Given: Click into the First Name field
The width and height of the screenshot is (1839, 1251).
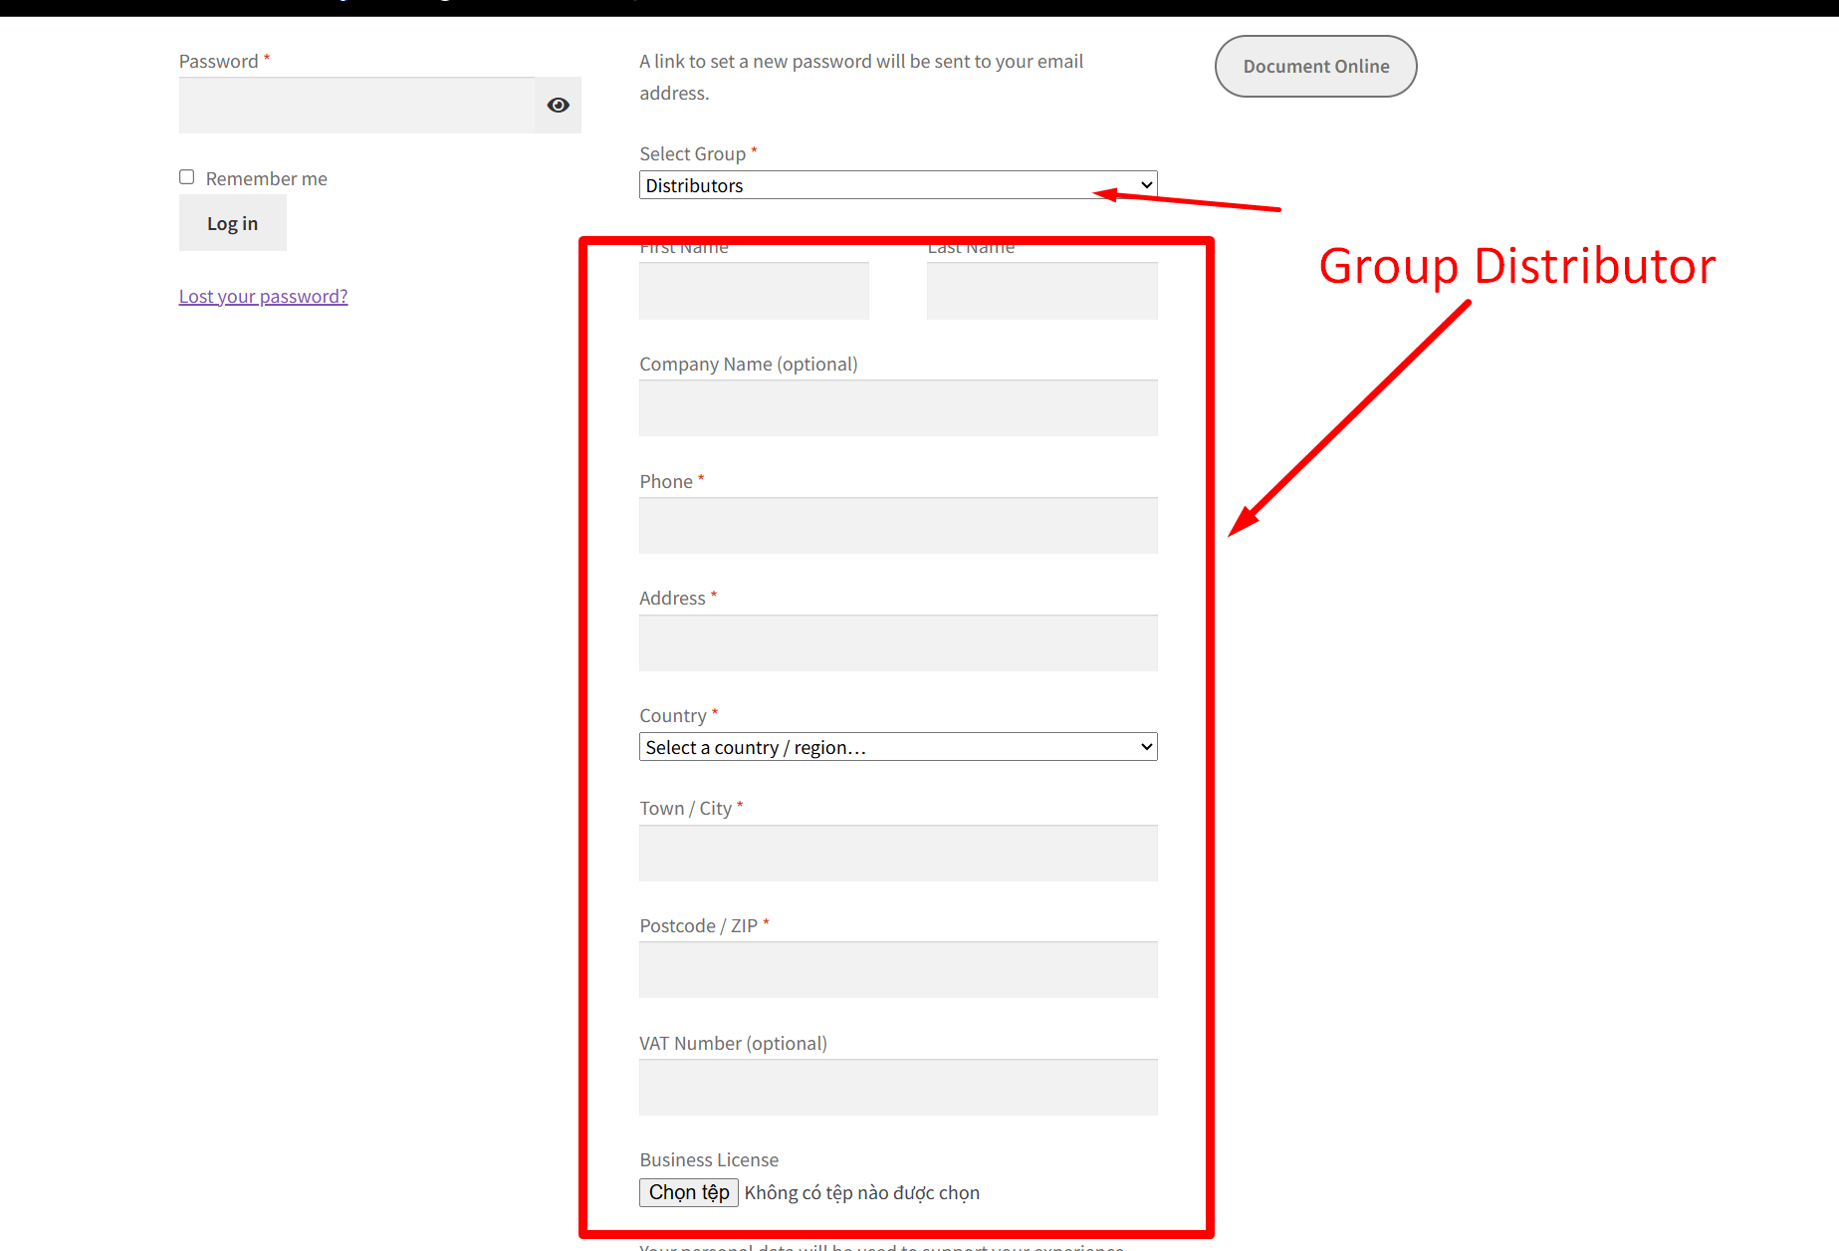Looking at the screenshot, I should pyautogui.click(x=753, y=291).
